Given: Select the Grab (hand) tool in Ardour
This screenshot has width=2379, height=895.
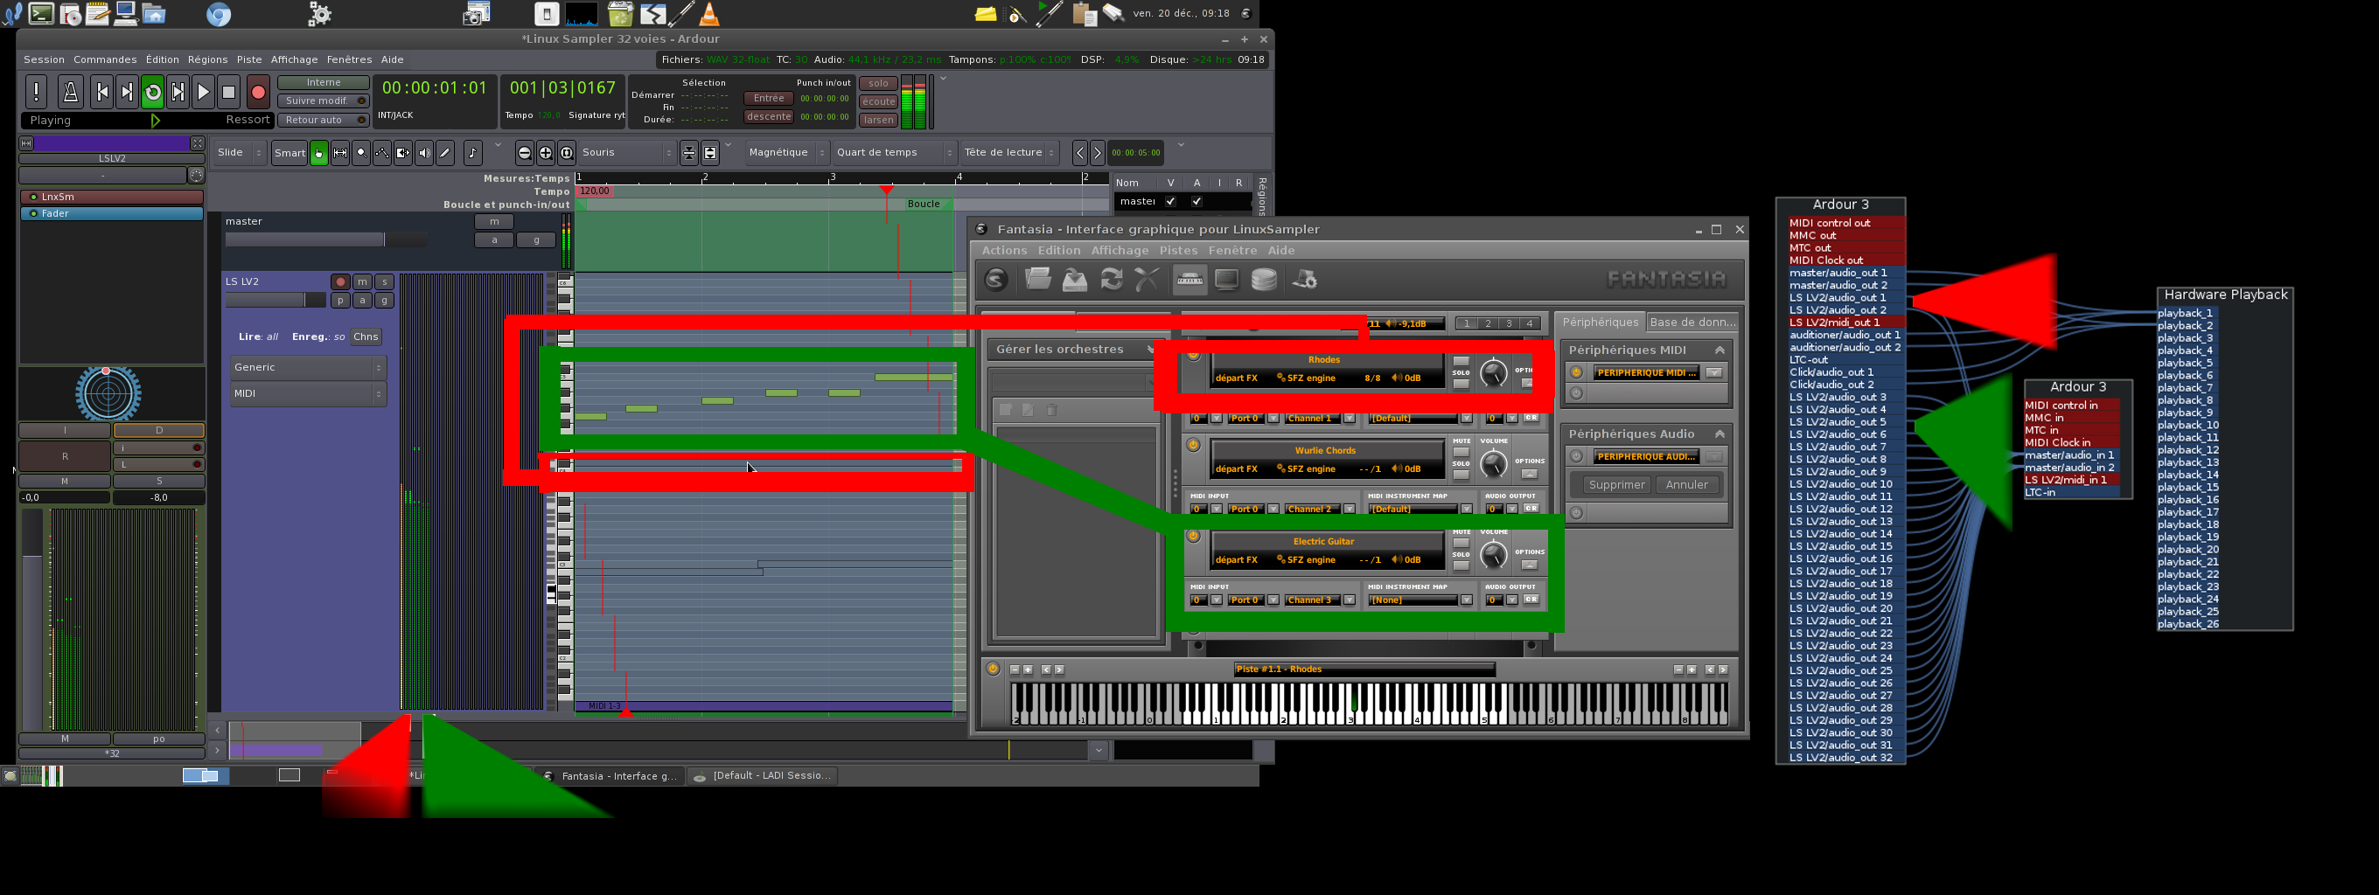Looking at the screenshot, I should pos(318,153).
